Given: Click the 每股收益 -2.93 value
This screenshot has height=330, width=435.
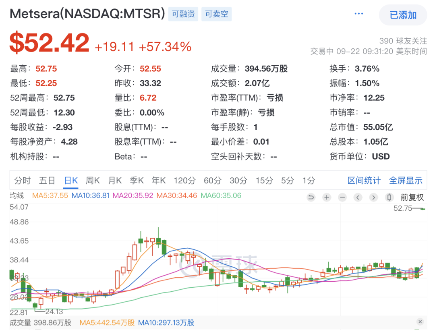Looking at the screenshot, I should coord(63,127).
